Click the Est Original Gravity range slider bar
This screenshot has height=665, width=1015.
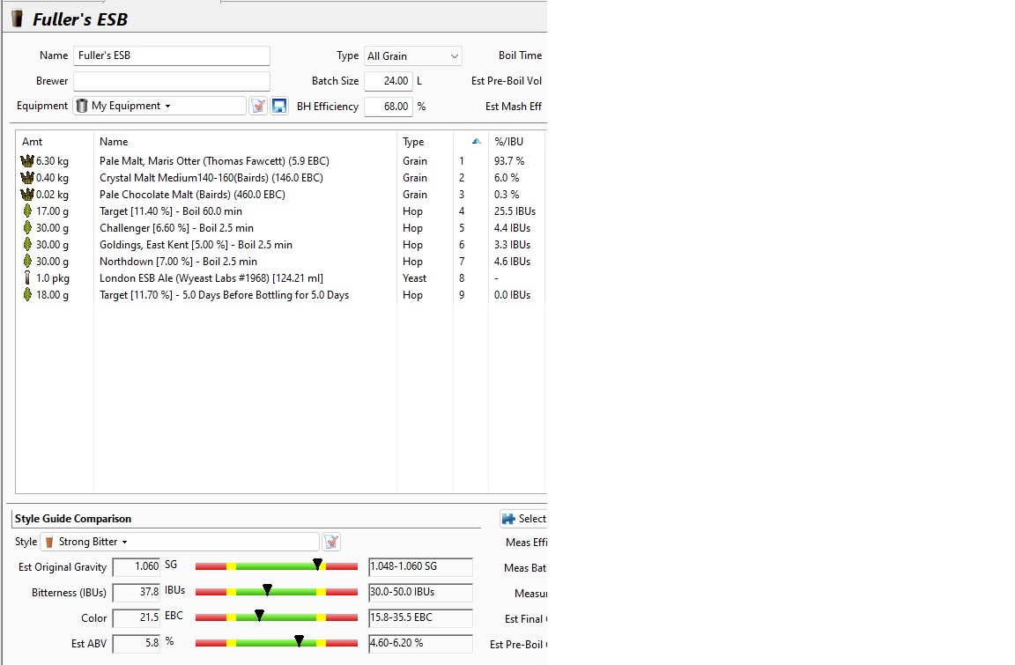click(x=276, y=567)
